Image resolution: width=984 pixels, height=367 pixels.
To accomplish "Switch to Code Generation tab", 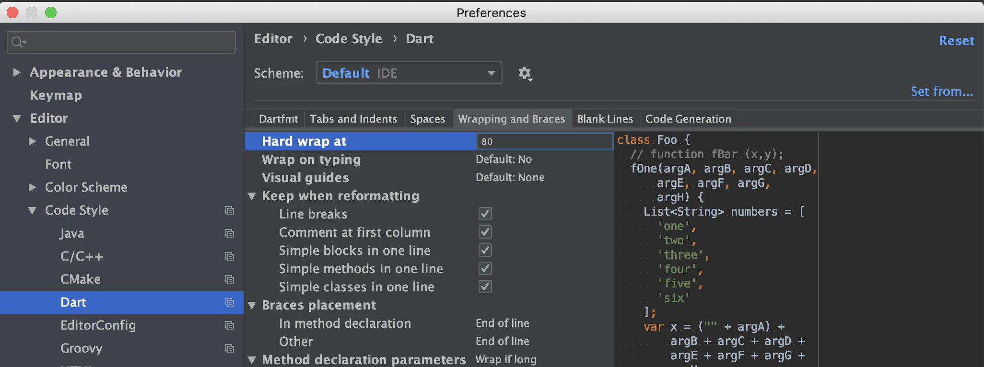I will (688, 119).
